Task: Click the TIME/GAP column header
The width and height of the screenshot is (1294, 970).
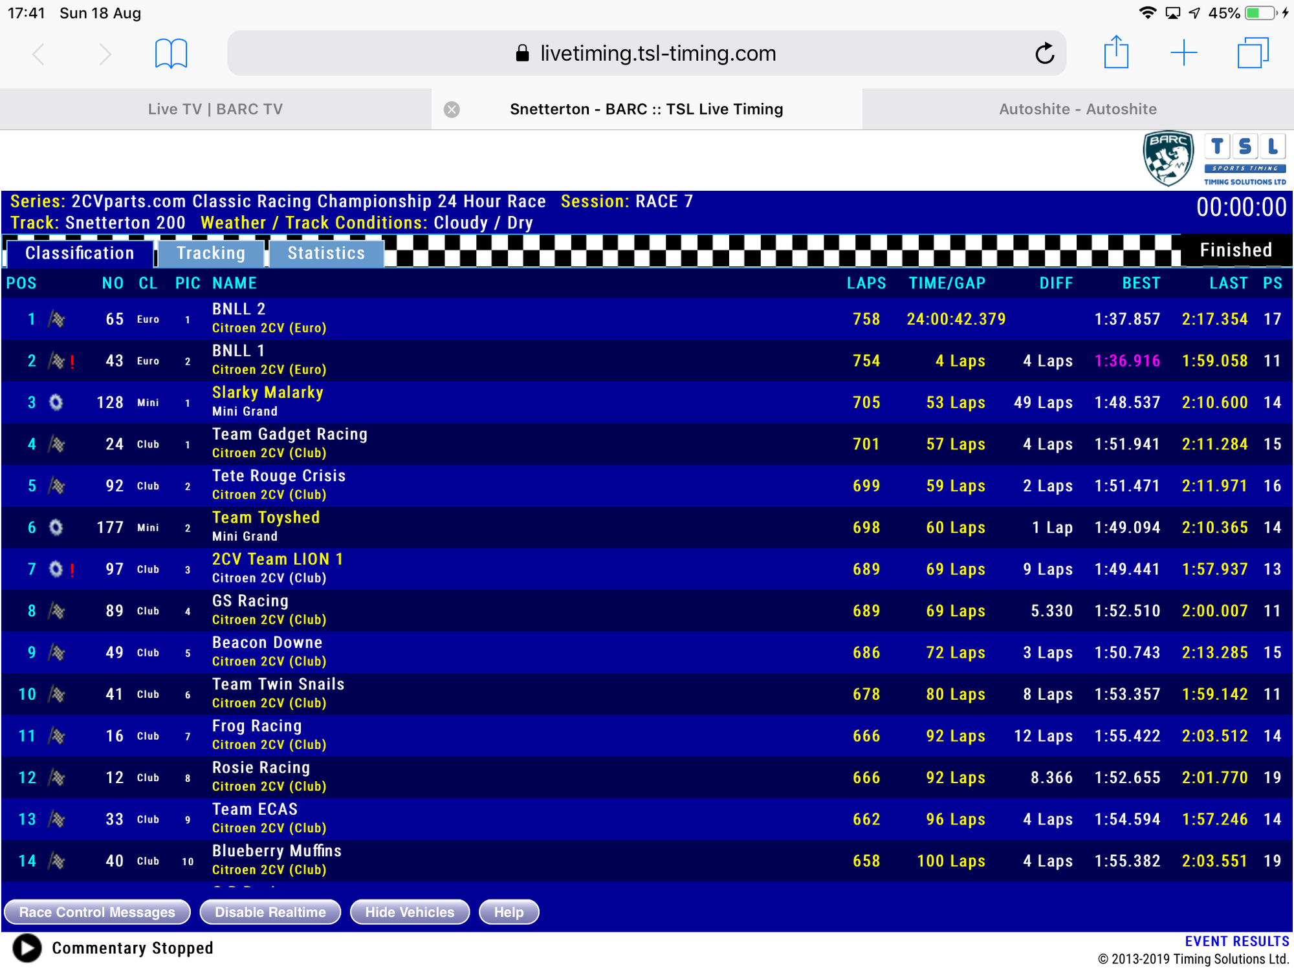Action: (947, 283)
